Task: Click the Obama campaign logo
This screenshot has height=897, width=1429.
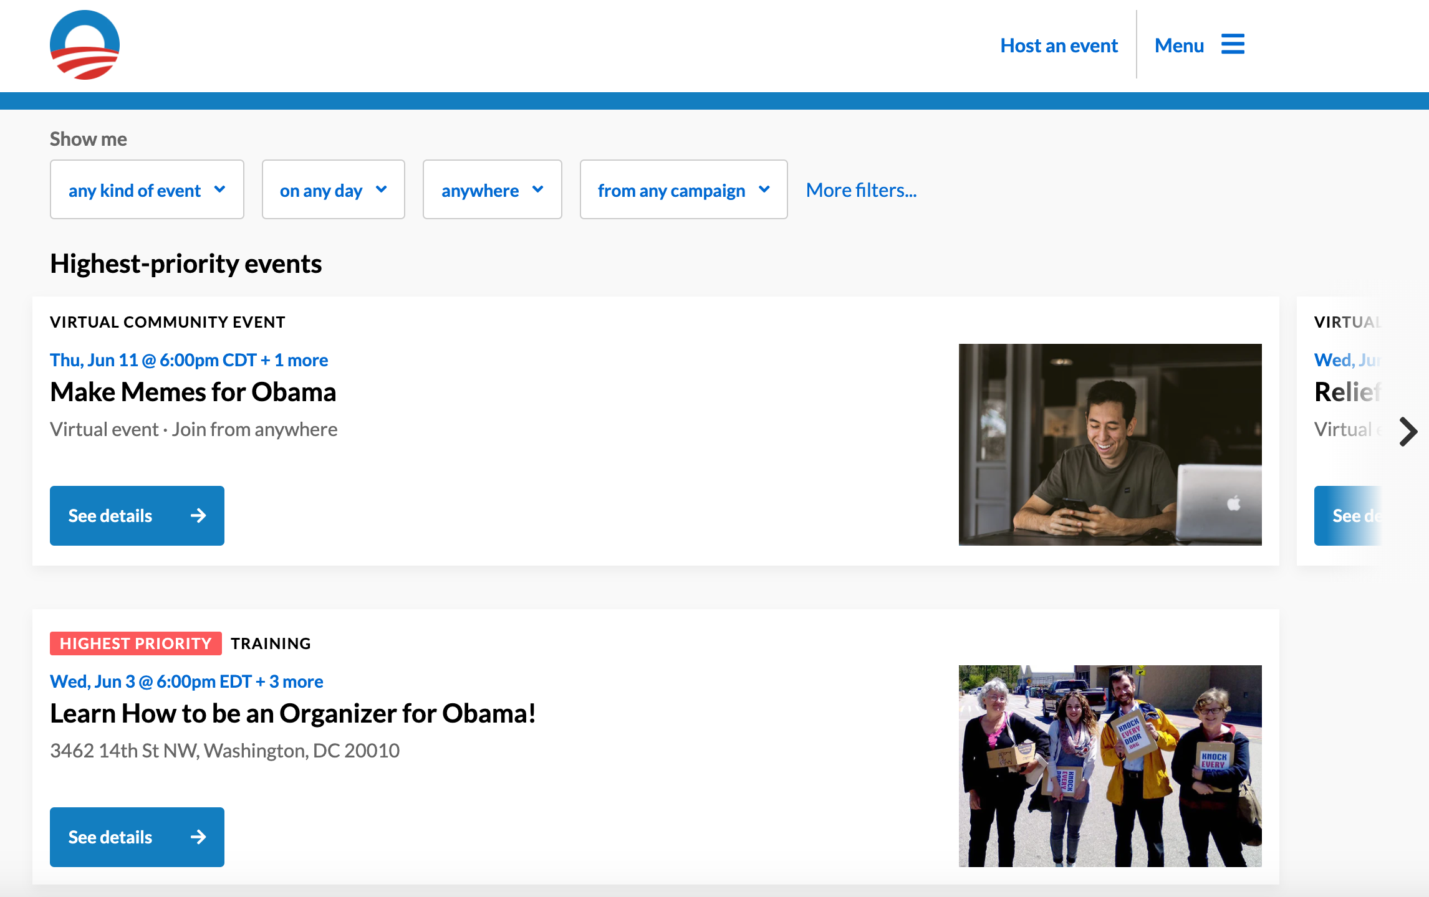Action: tap(85, 45)
